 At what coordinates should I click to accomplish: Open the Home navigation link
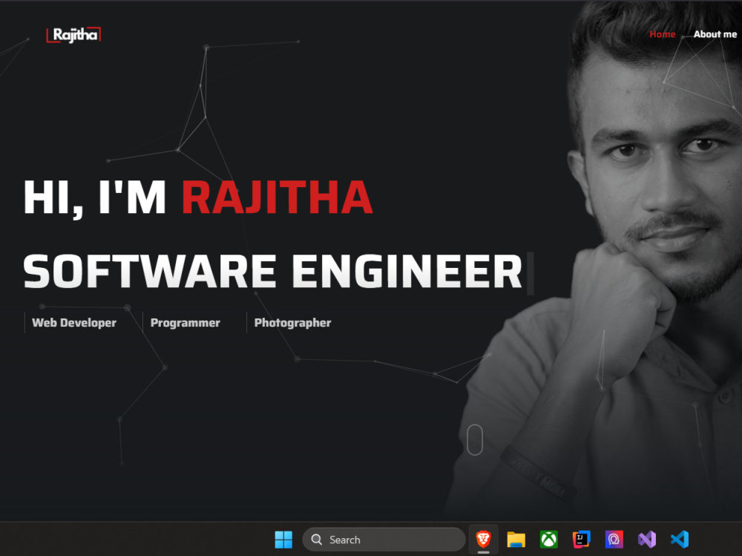pos(662,34)
